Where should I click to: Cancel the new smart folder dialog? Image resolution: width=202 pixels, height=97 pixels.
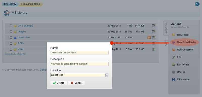77,83
